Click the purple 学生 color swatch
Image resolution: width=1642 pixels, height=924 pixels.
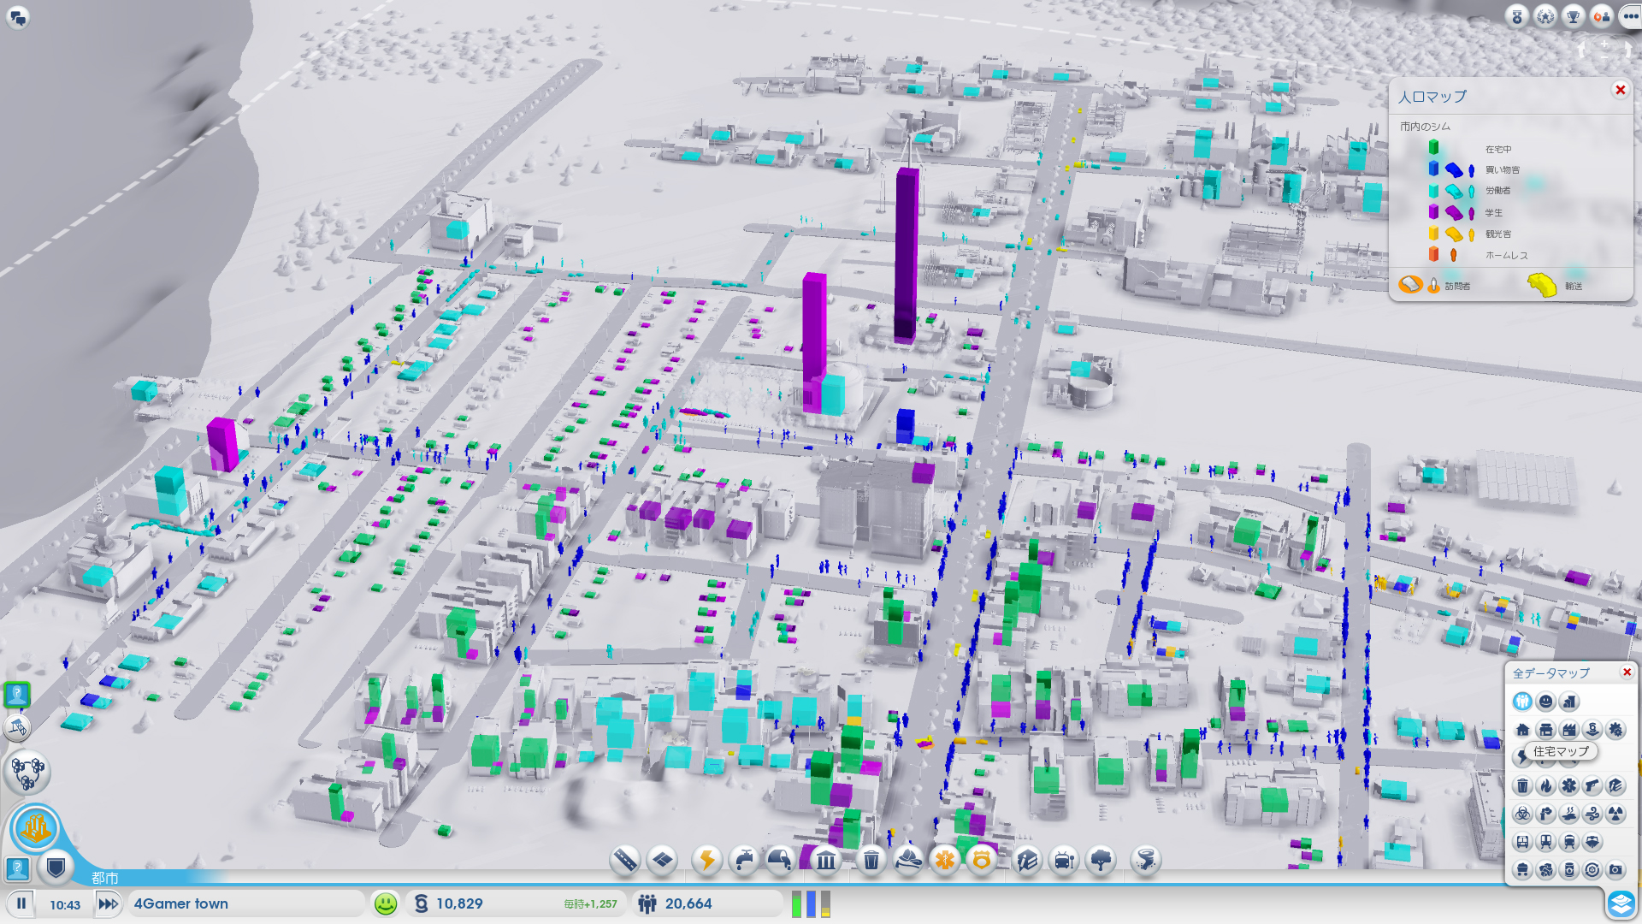click(1433, 211)
